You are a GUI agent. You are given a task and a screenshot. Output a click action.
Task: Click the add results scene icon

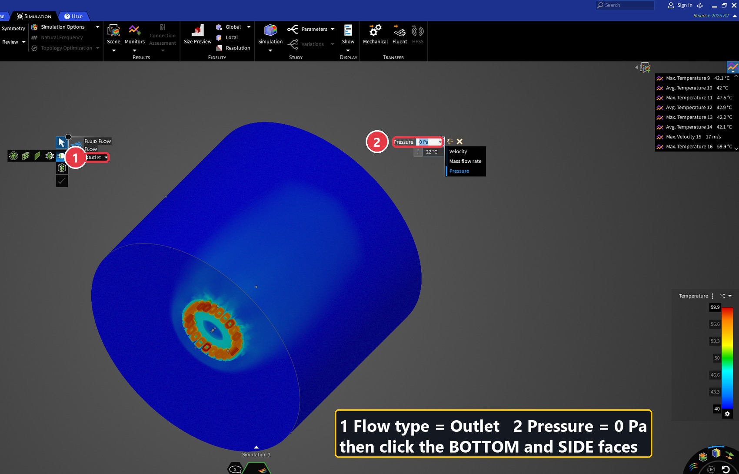646,67
